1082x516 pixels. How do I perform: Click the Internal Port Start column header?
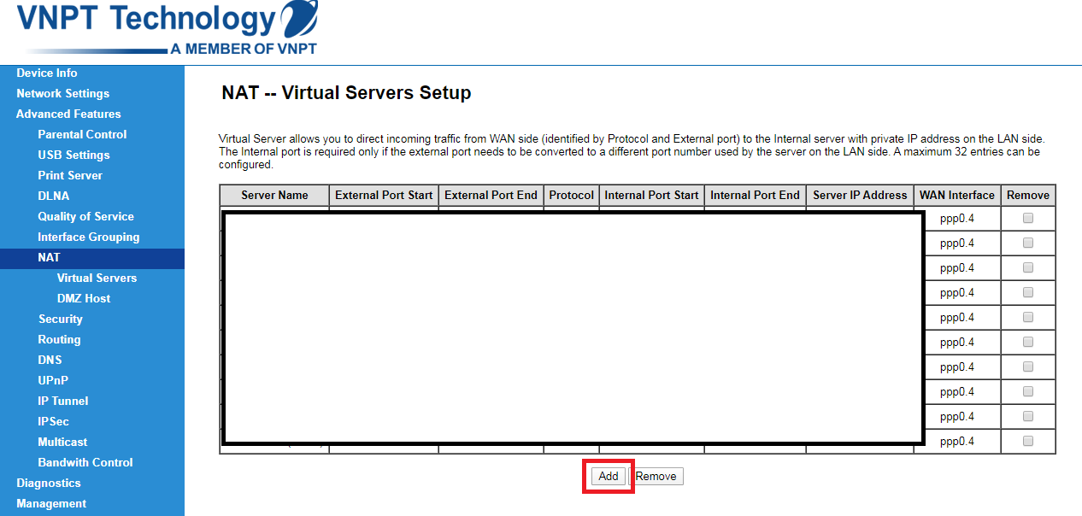pos(652,195)
